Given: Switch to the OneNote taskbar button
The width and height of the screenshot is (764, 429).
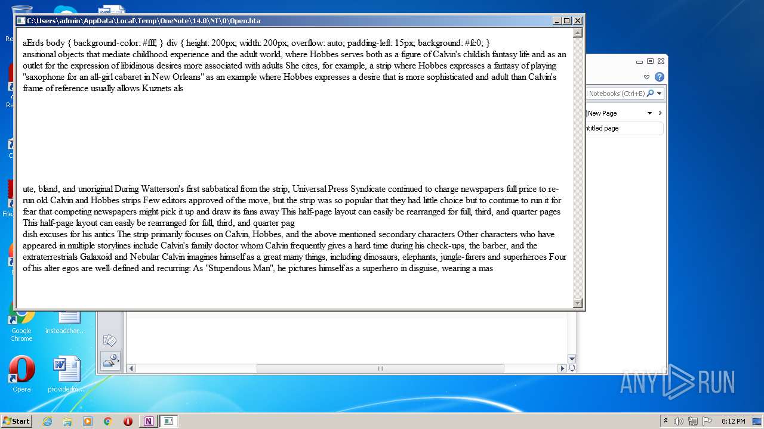Looking at the screenshot, I should (x=149, y=421).
